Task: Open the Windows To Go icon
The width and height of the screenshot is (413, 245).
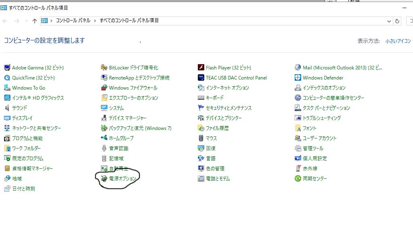Action: tap(7, 88)
